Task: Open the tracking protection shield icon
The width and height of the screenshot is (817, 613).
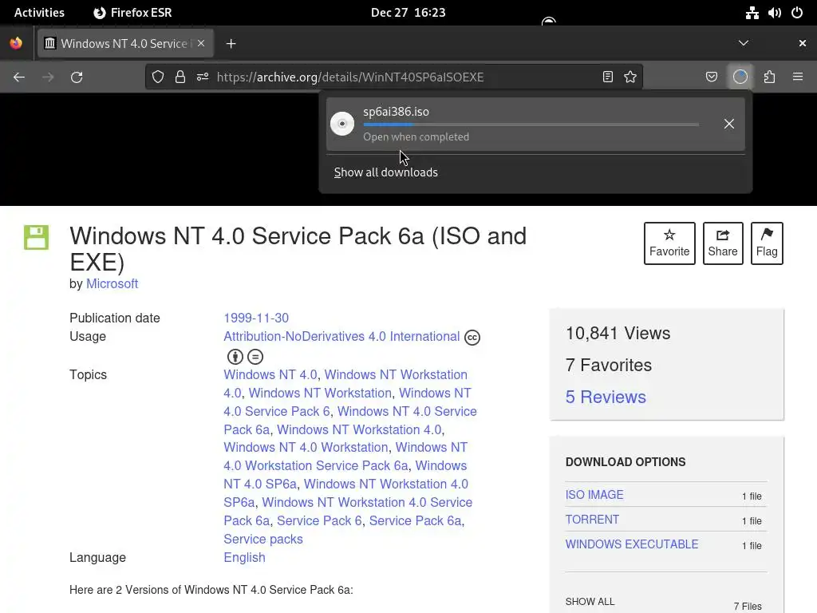Action: pos(158,77)
